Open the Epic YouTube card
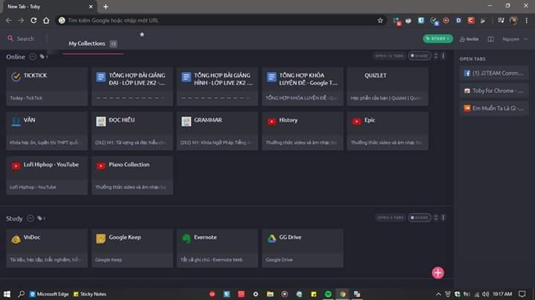 (x=388, y=131)
